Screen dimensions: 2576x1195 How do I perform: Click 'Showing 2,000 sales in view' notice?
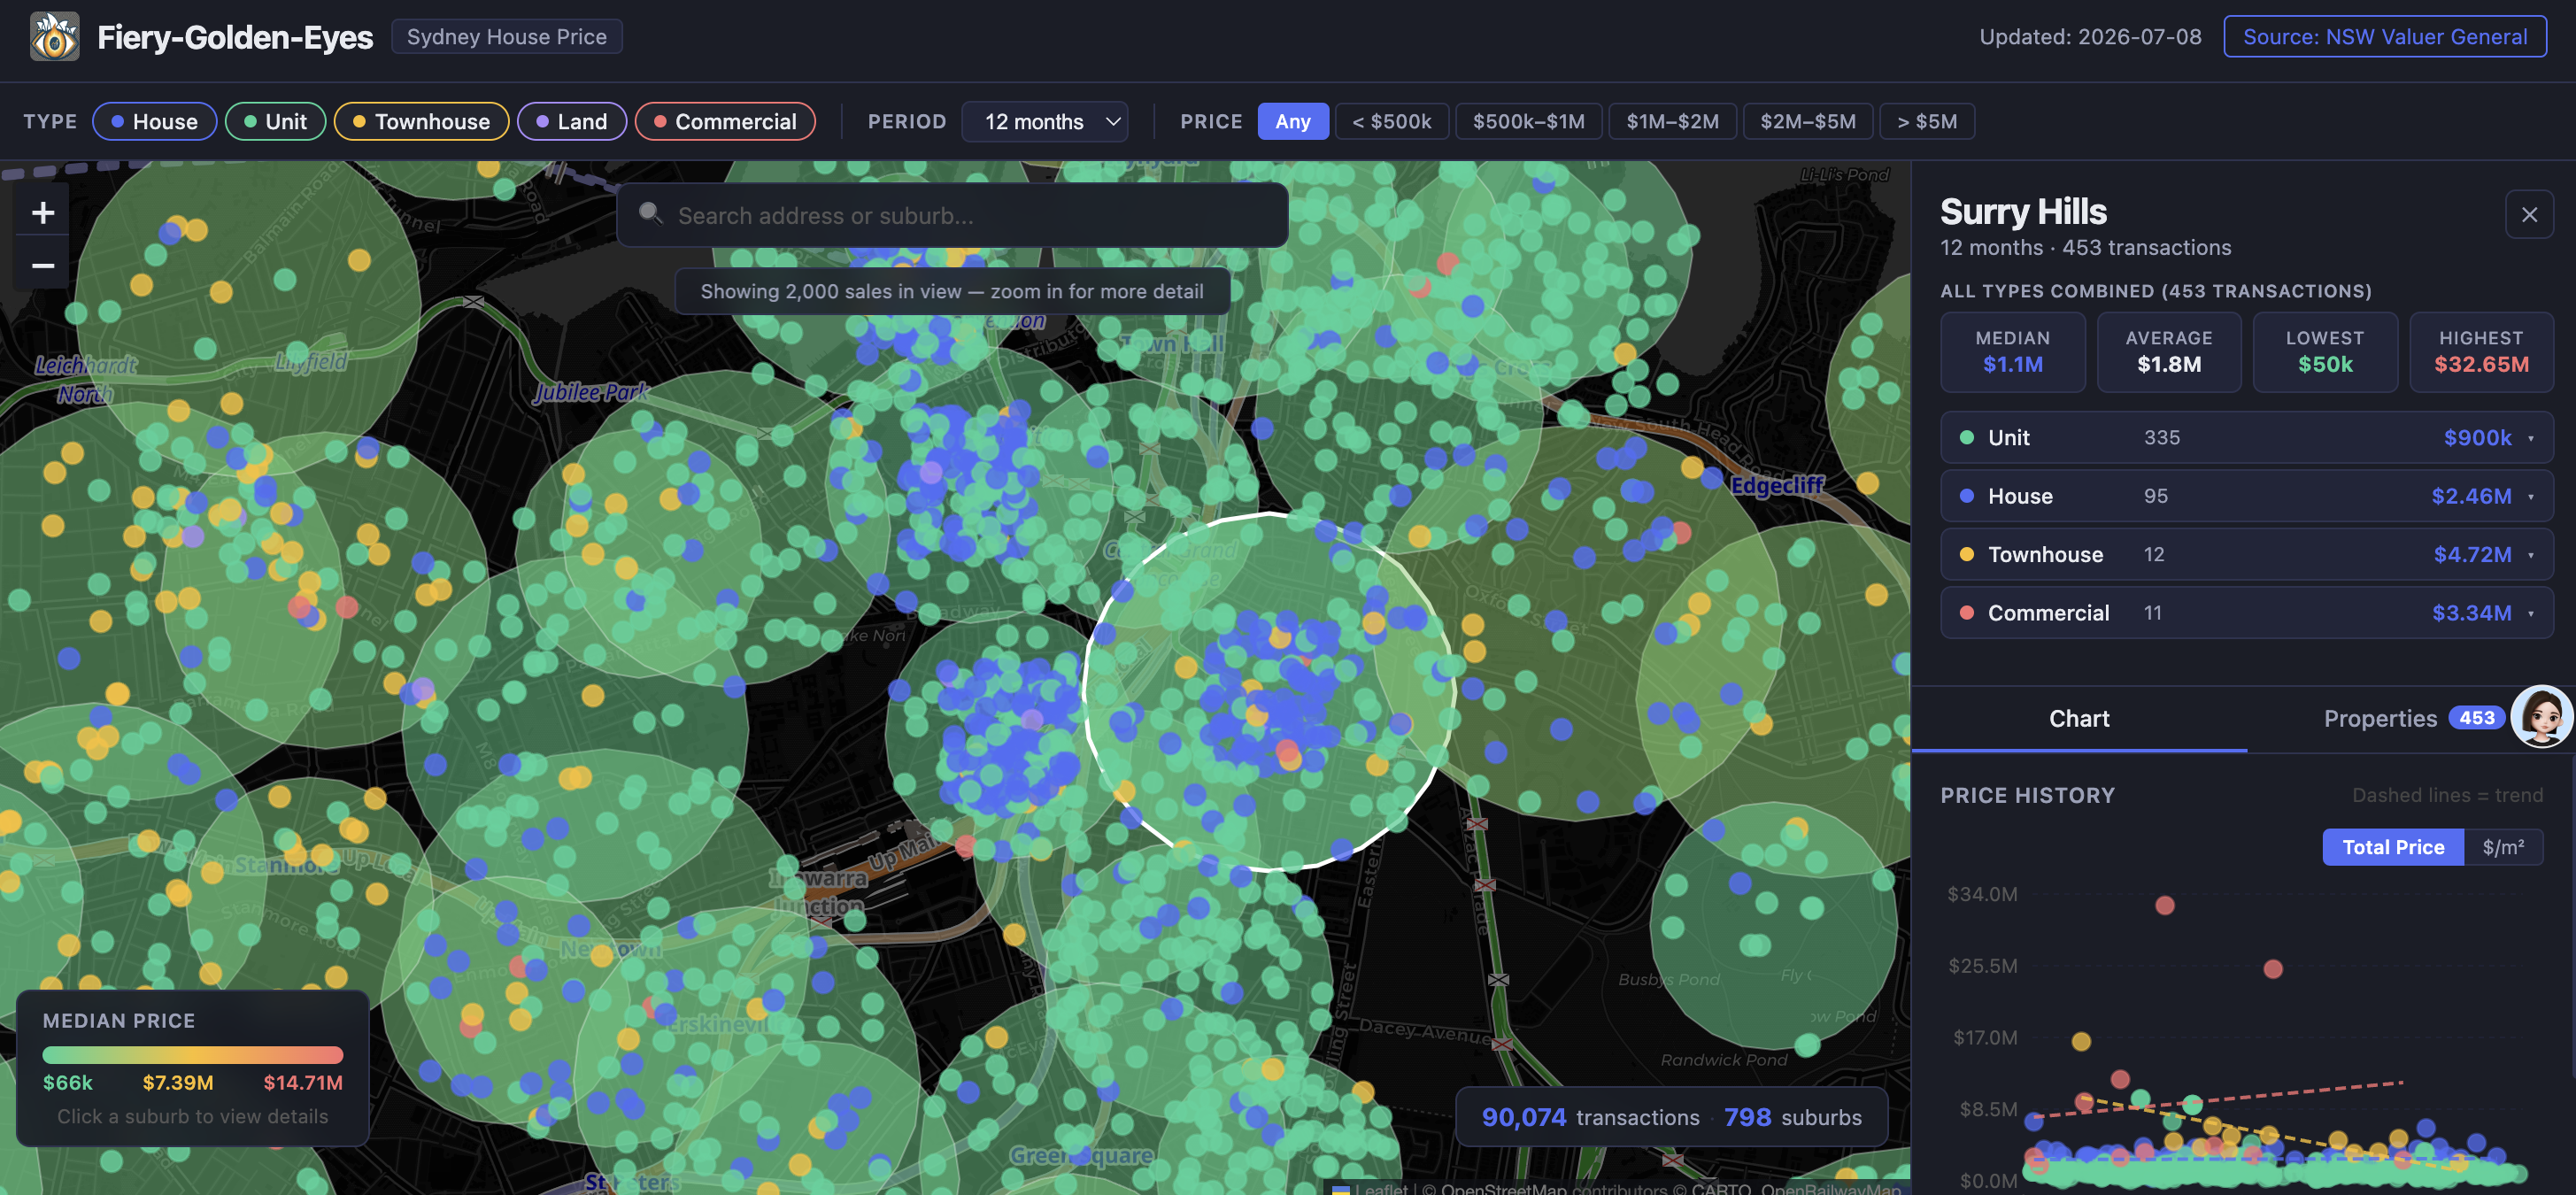pos(951,291)
